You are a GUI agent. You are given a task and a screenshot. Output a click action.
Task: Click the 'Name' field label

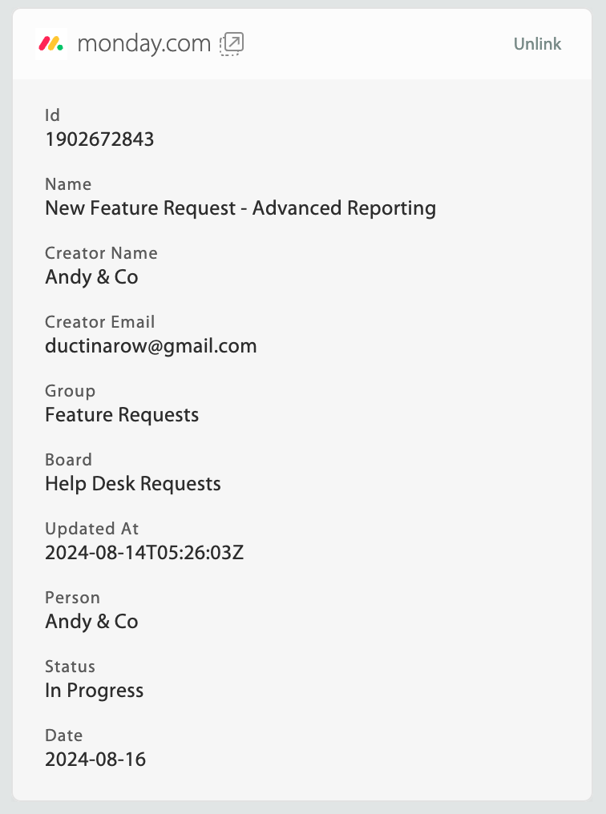click(69, 184)
